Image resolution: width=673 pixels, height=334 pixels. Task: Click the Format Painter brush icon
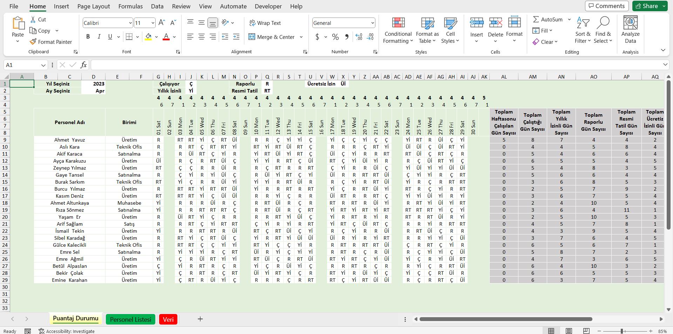33,42
